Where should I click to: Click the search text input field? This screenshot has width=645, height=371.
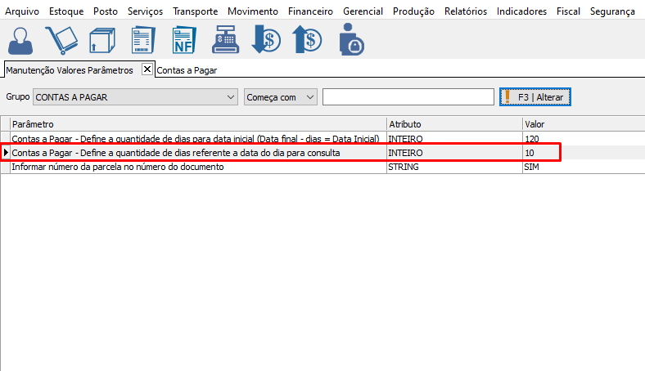408,97
